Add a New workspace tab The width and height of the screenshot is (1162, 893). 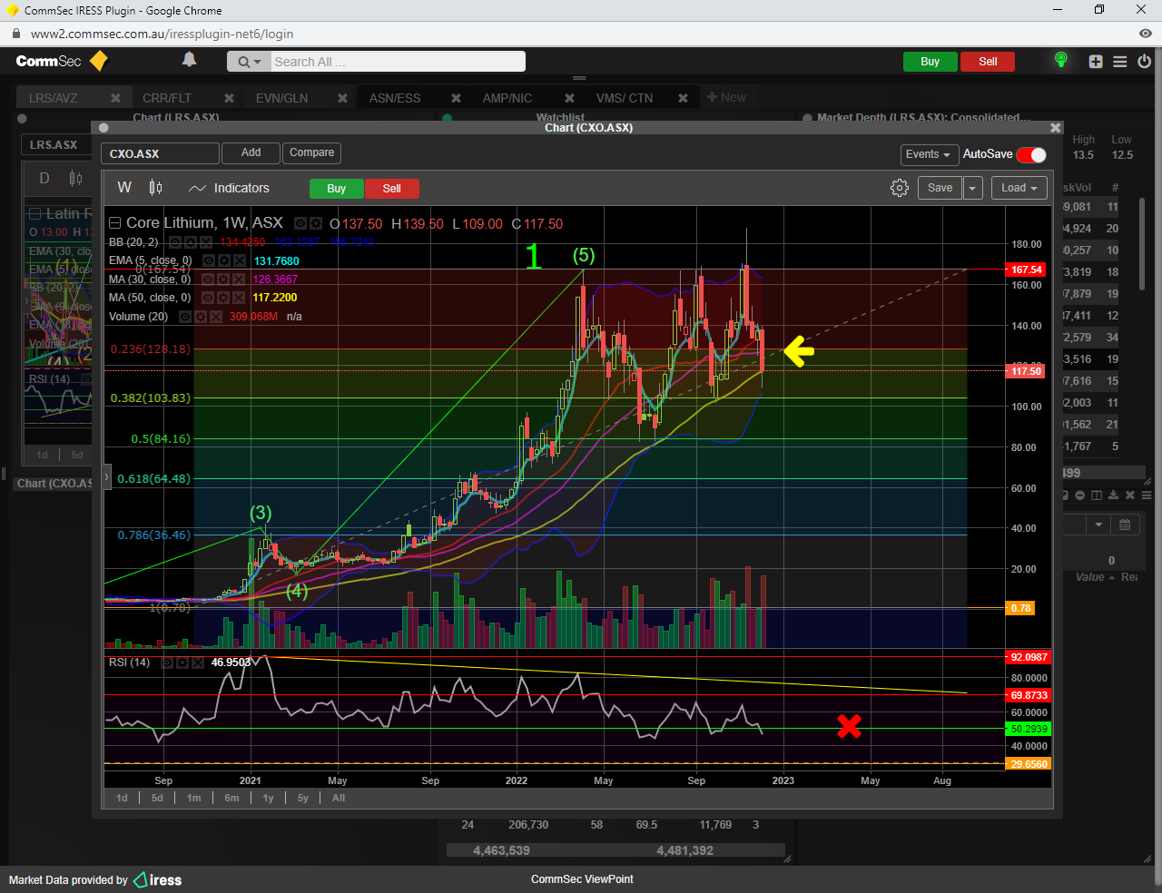point(726,97)
